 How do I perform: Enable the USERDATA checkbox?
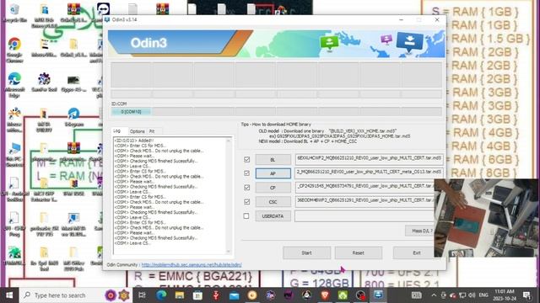pos(246,216)
